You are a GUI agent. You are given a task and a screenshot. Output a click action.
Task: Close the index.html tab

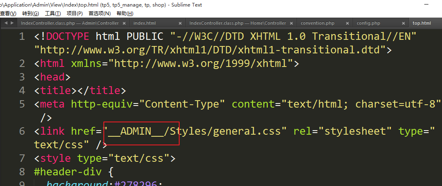[x=180, y=23]
